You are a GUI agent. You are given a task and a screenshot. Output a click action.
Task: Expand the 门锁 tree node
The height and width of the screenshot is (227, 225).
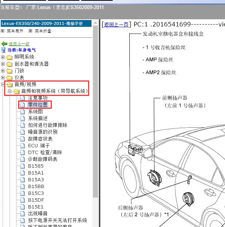pyautogui.click(x=3, y=71)
